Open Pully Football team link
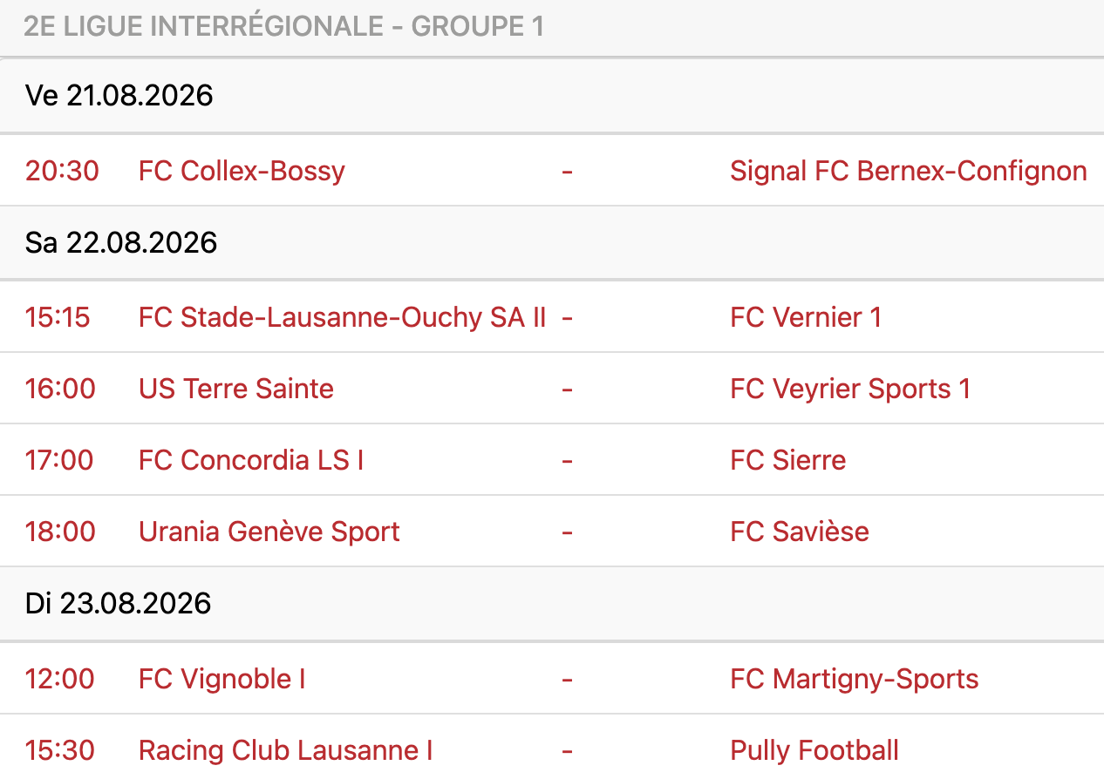1104x779 pixels. pyautogui.click(x=814, y=750)
